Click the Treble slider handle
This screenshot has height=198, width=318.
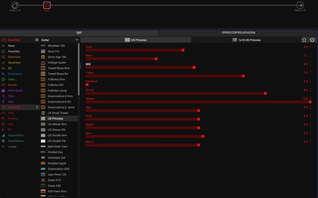(x=243, y=76)
